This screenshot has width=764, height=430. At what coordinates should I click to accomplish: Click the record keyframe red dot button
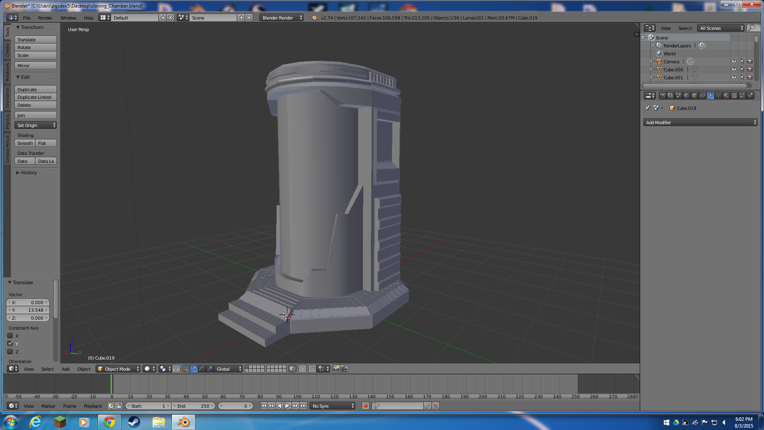pos(366,406)
